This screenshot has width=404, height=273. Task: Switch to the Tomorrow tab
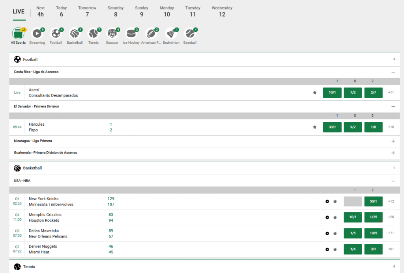coord(87,11)
